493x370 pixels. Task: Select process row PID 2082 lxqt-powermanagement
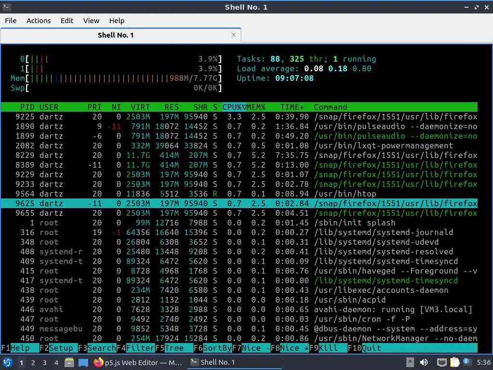[239, 145]
